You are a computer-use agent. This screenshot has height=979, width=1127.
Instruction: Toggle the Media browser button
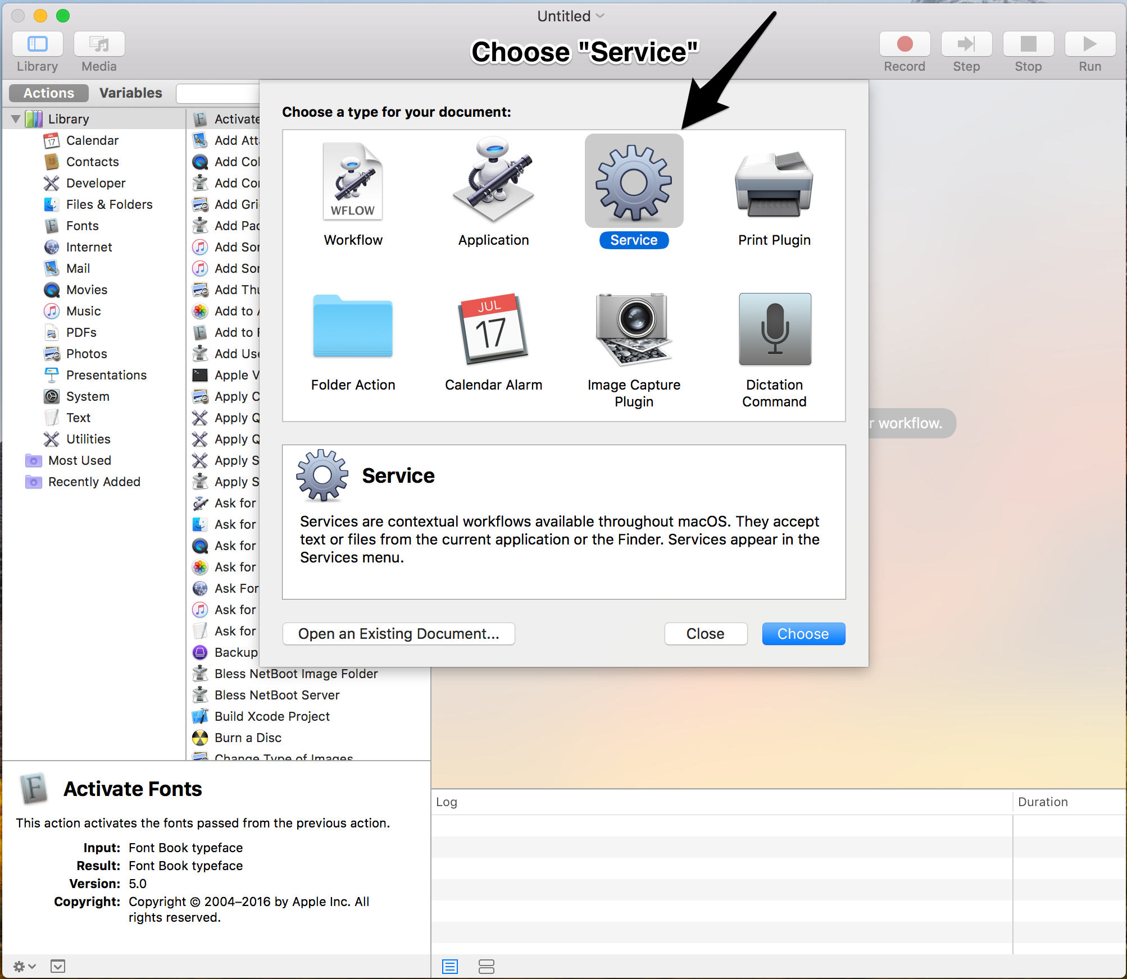coord(99,44)
